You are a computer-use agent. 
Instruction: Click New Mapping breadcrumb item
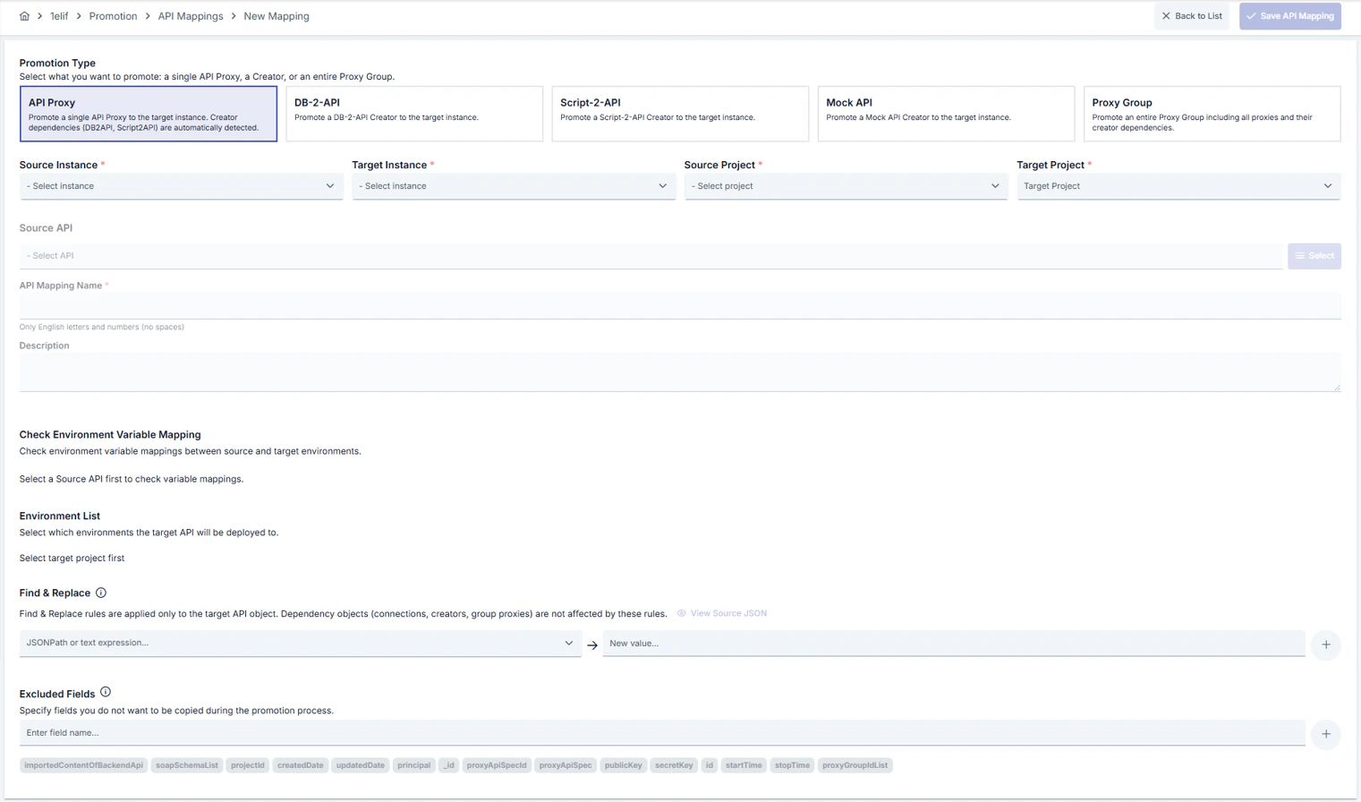pyautogui.click(x=276, y=16)
